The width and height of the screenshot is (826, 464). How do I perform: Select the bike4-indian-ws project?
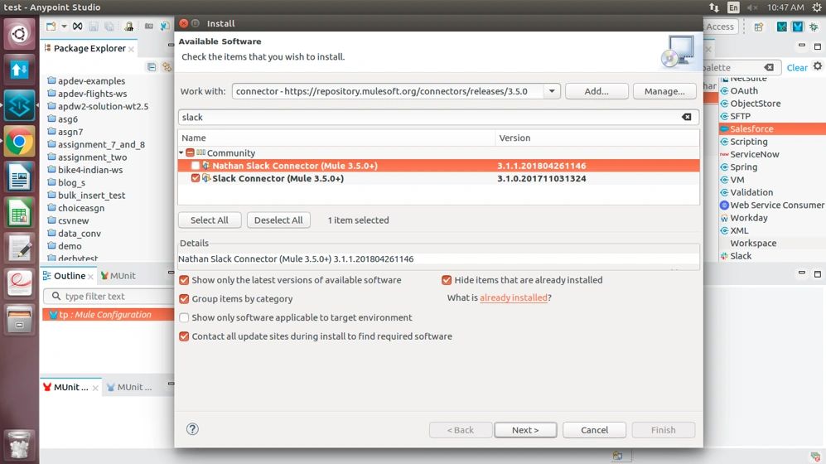(85, 170)
